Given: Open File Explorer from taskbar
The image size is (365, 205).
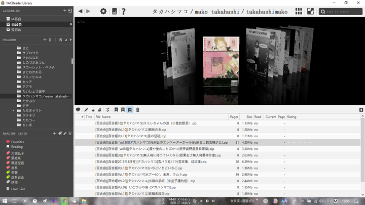Looking at the screenshot, I should pyautogui.click(x=84, y=201).
